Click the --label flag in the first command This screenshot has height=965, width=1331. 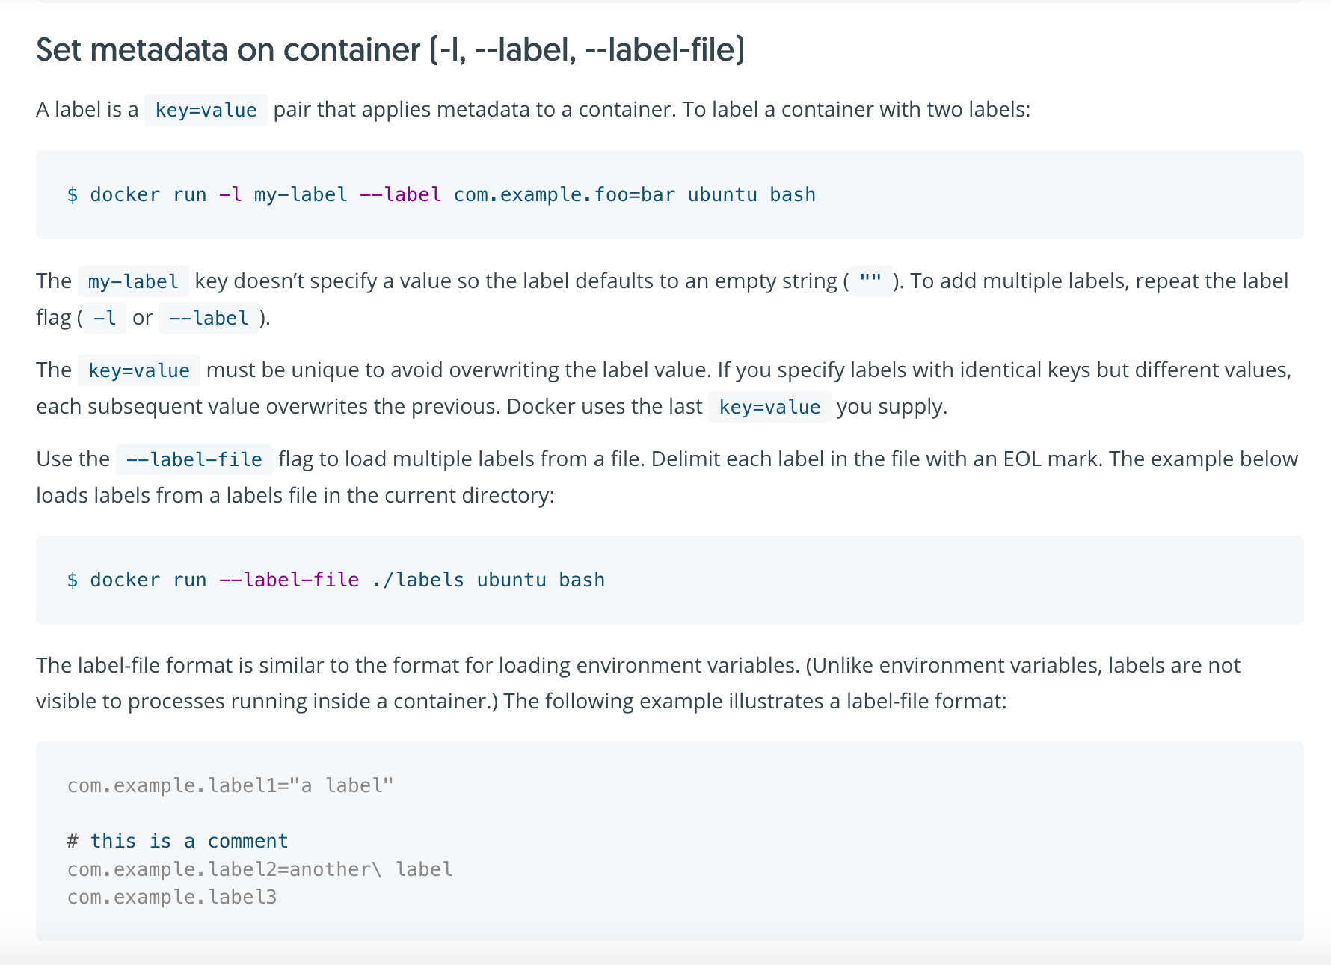tap(400, 195)
